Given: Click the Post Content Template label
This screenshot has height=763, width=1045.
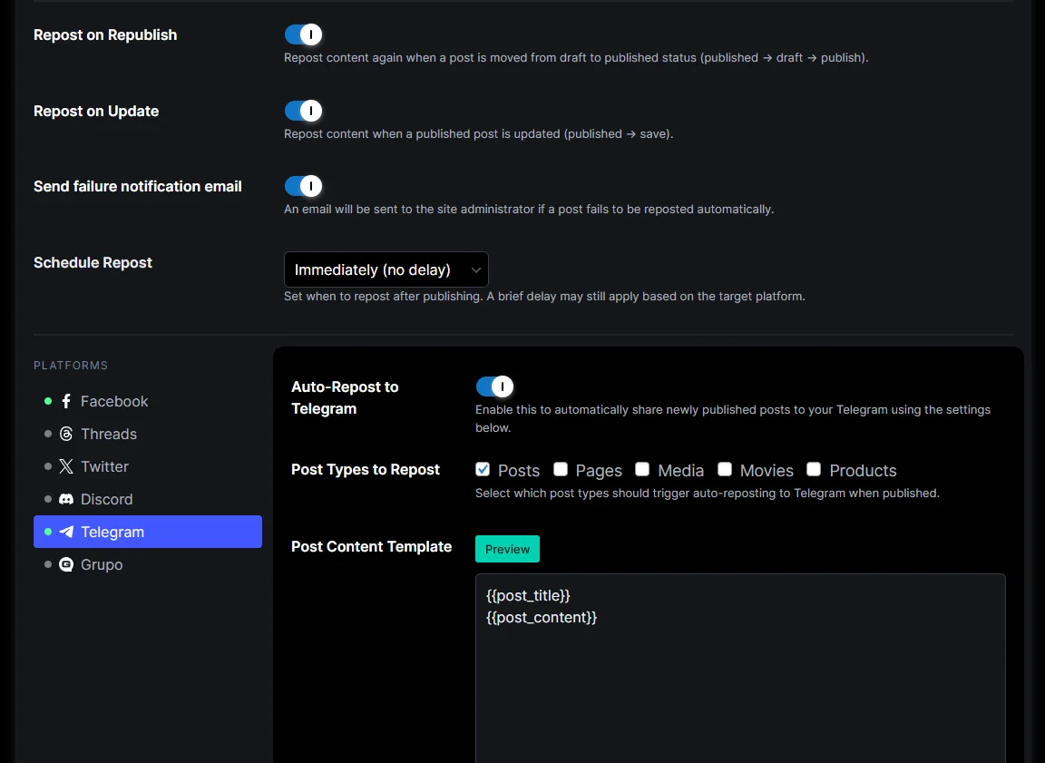Looking at the screenshot, I should pyautogui.click(x=371, y=546).
